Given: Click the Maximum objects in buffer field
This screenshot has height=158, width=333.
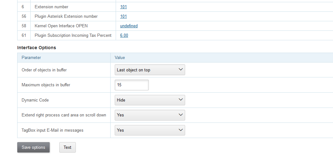Looking at the screenshot, I should point(132,85).
